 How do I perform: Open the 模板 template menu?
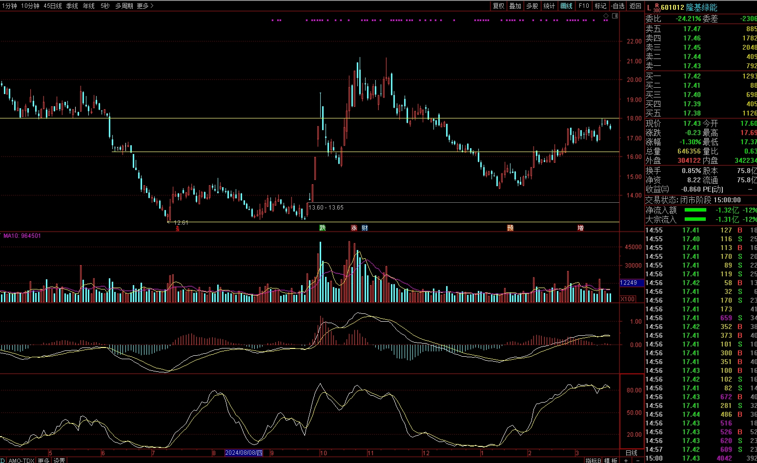click(611, 460)
